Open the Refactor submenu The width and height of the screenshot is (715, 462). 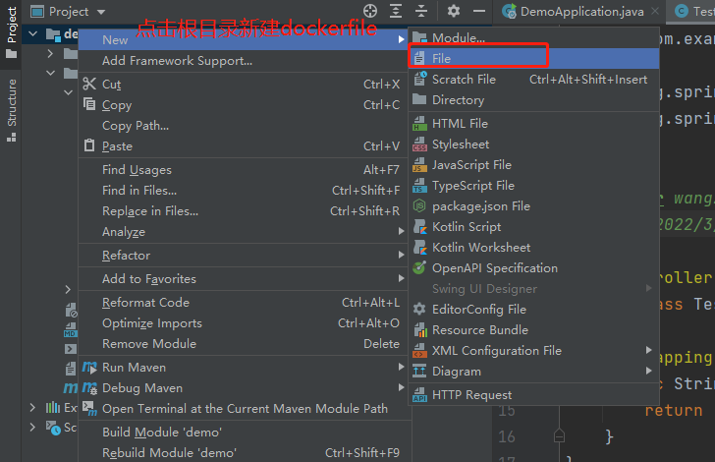243,256
